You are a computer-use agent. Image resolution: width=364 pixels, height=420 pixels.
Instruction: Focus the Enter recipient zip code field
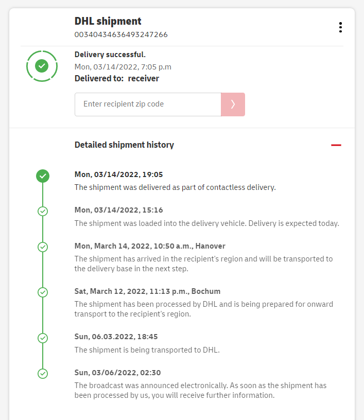coord(148,104)
